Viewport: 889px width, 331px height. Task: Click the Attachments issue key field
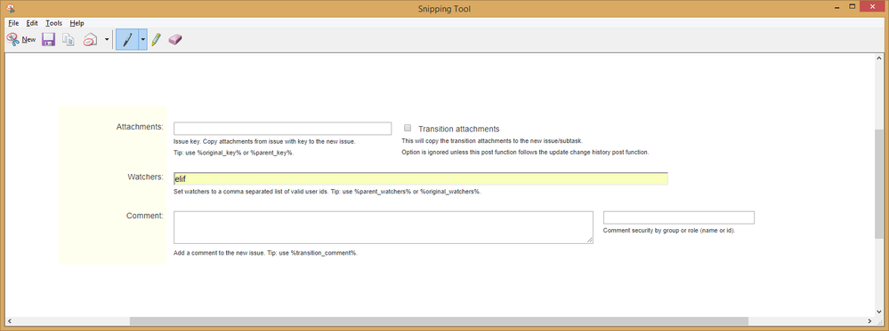tap(282, 129)
